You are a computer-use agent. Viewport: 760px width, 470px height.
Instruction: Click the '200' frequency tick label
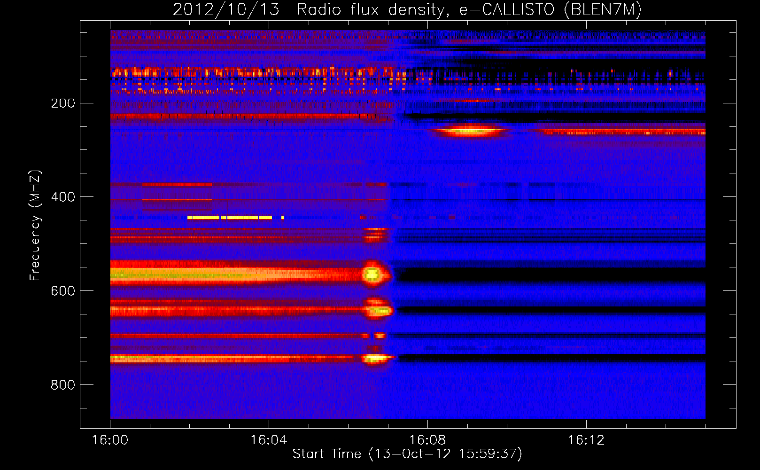[63, 103]
